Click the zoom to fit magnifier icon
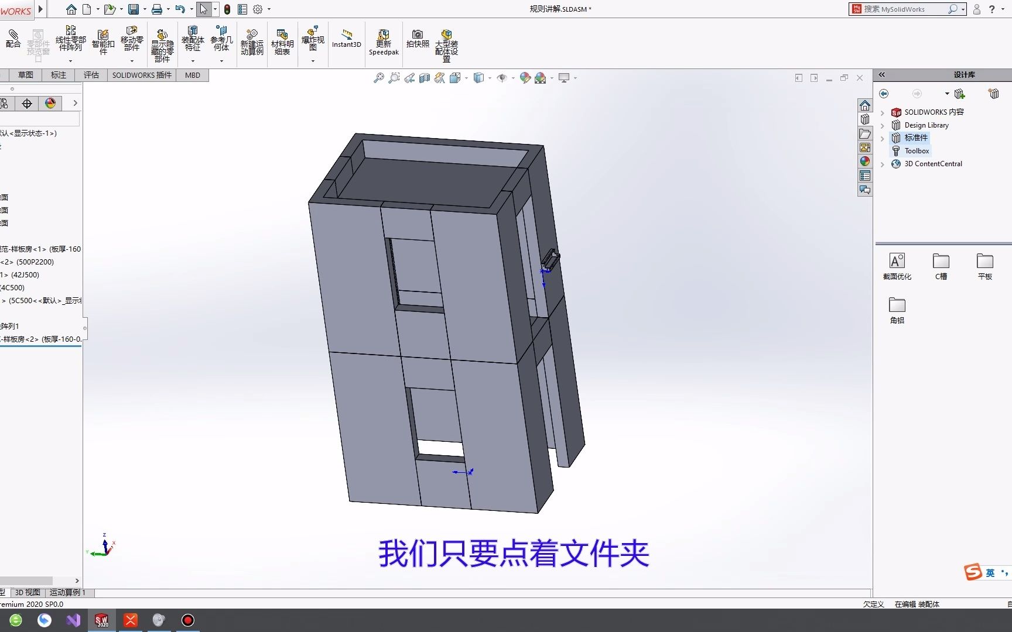 click(x=379, y=78)
